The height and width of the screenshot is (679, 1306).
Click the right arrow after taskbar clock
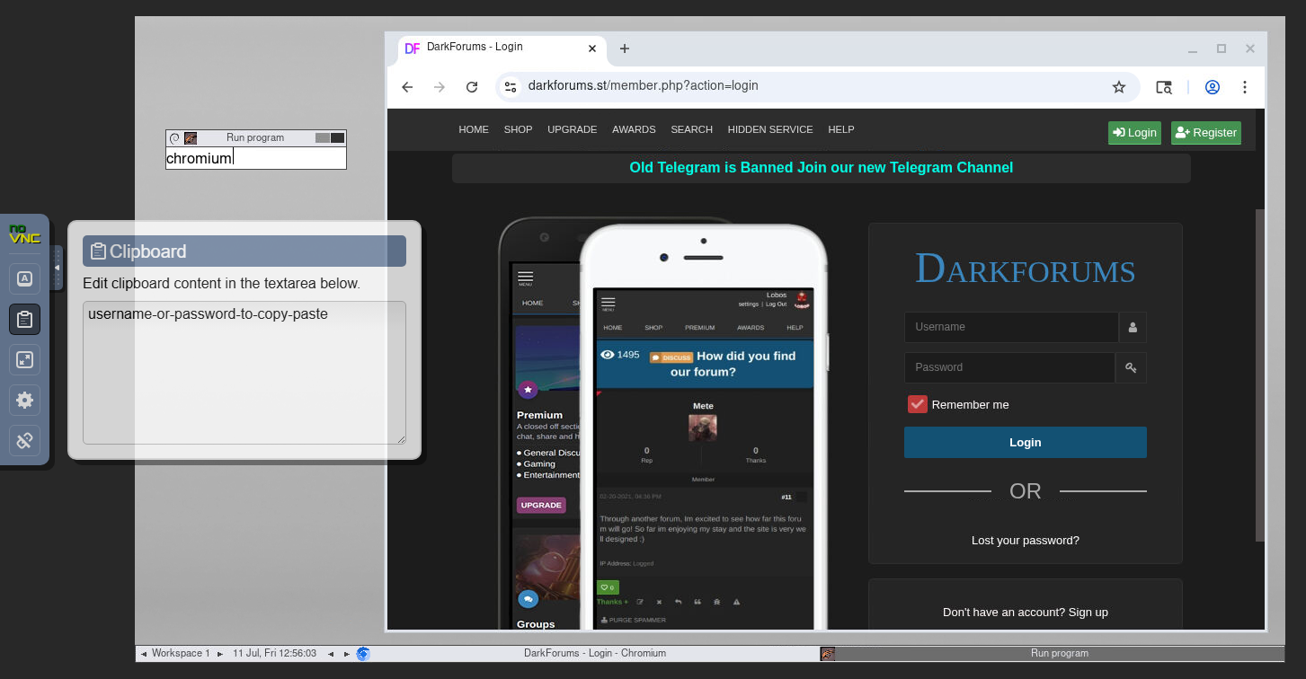tap(346, 654)
